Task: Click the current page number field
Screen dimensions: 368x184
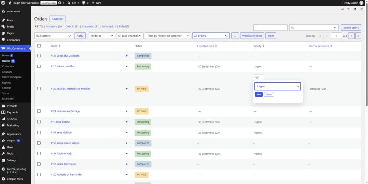Action: click(336, 36)
